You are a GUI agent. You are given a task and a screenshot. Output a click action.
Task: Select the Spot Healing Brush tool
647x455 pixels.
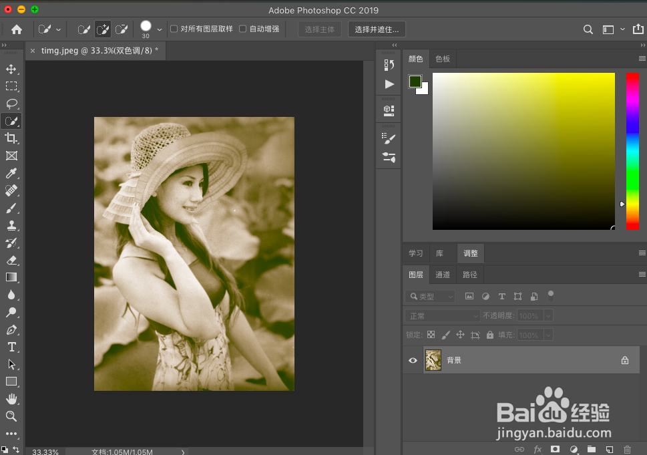[x=11, y=190]
